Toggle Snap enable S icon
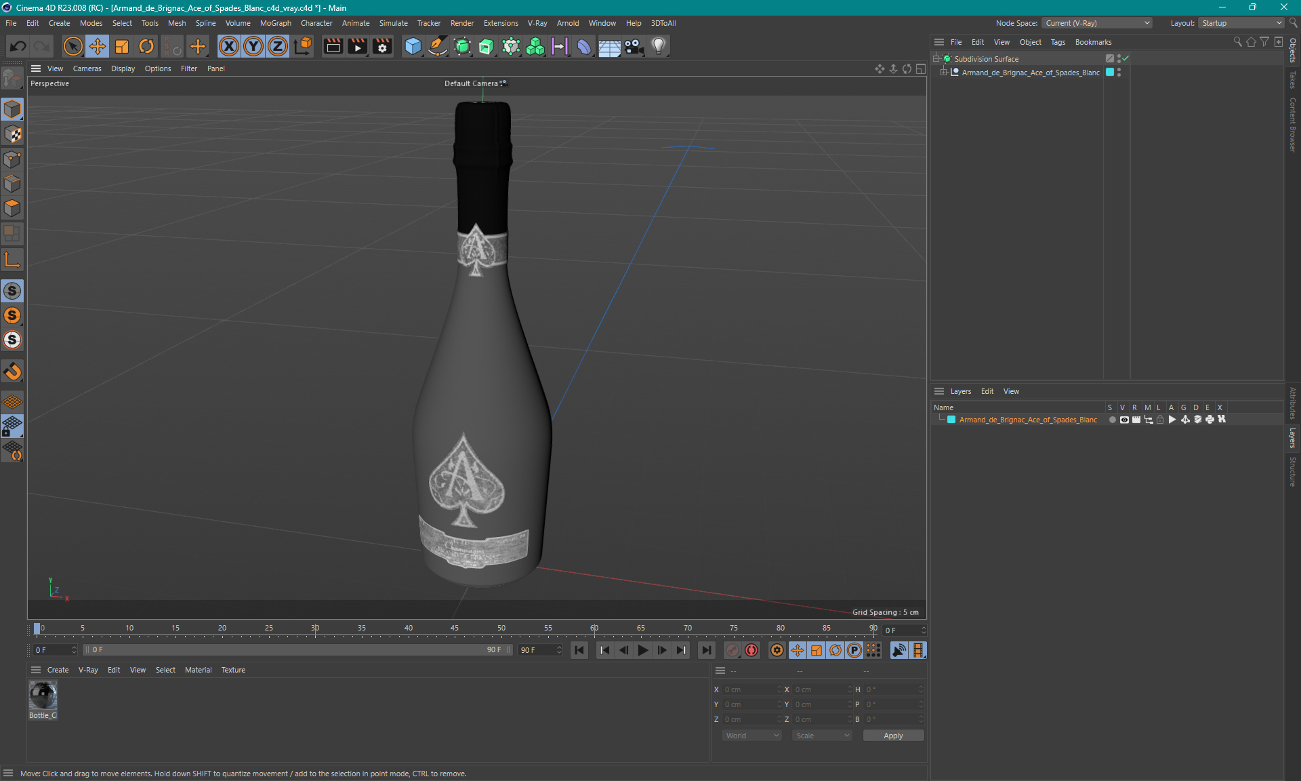Image resolution: width=1301 pixels, height=781 pixels. (12, 291)
